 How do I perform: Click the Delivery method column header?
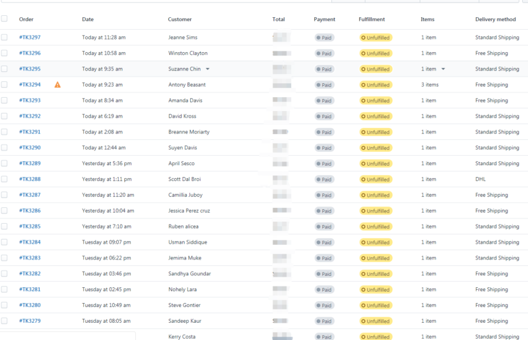495,19
